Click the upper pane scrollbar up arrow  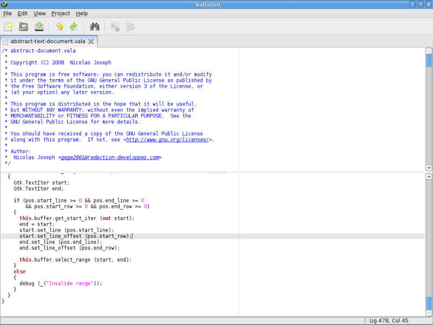pyautogui.click(x=429, y=51)
